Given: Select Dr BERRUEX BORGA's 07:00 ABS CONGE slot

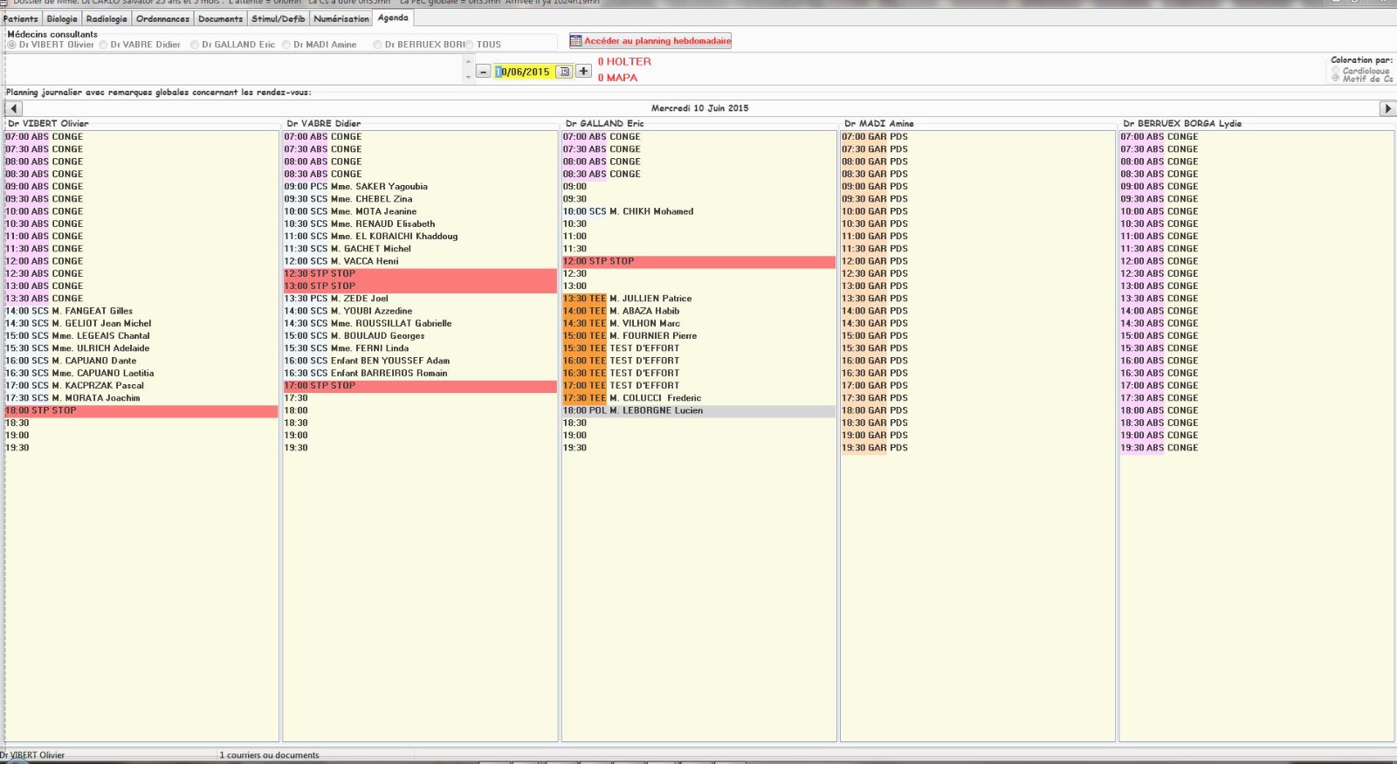Looking at the screenshot, I should pos(1256,136).
